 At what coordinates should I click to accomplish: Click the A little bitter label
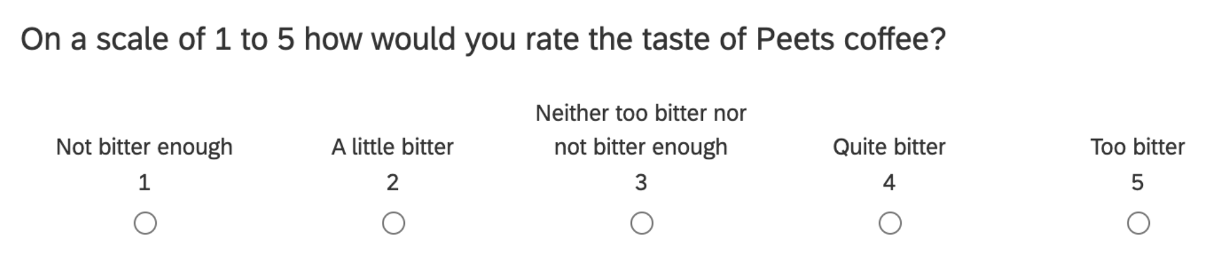(x=393, y=147)
